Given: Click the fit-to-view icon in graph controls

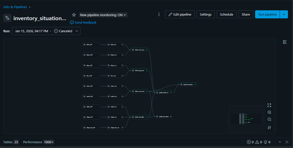Looking at the screenshot, I should (269, 105).
